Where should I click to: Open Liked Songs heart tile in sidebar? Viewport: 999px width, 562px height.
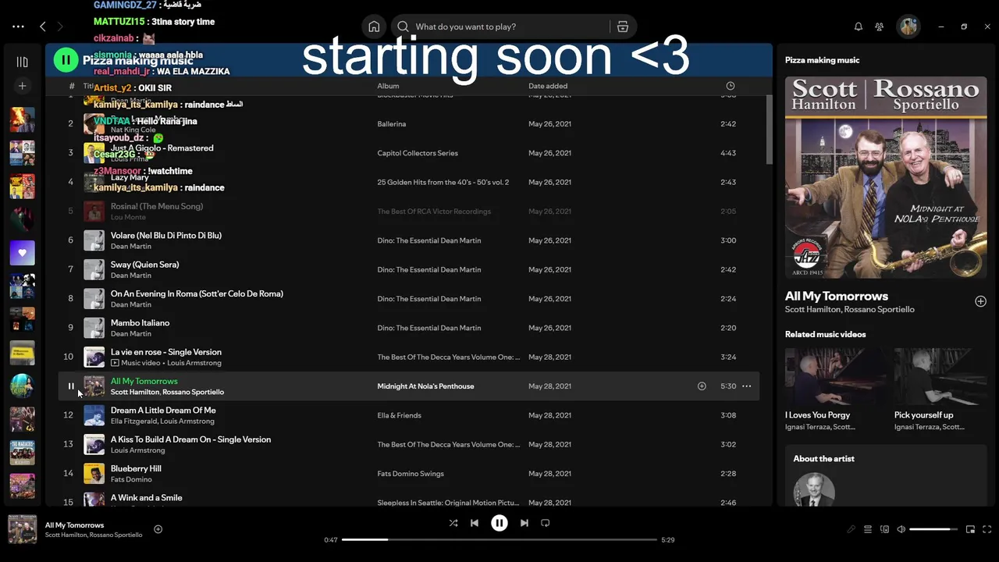coord(22,253)
